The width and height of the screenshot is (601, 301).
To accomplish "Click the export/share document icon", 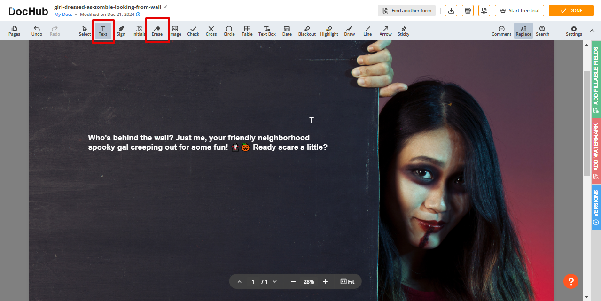I will (x=484, y=10).
